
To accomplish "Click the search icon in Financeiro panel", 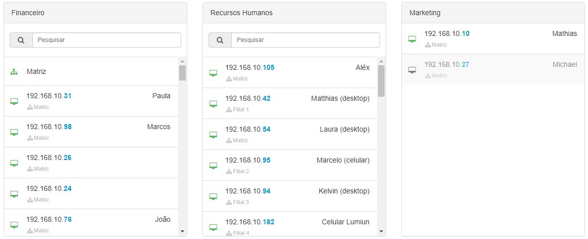I will 21,40.
